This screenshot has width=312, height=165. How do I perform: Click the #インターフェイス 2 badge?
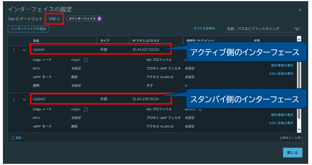pos(84,19)
